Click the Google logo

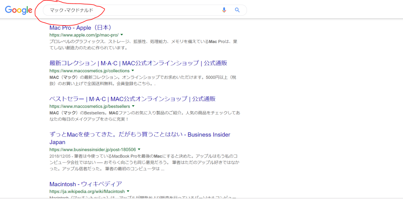(18, 10)
